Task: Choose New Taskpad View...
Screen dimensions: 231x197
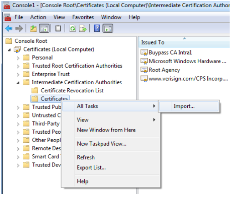Action: click(111, 144)
